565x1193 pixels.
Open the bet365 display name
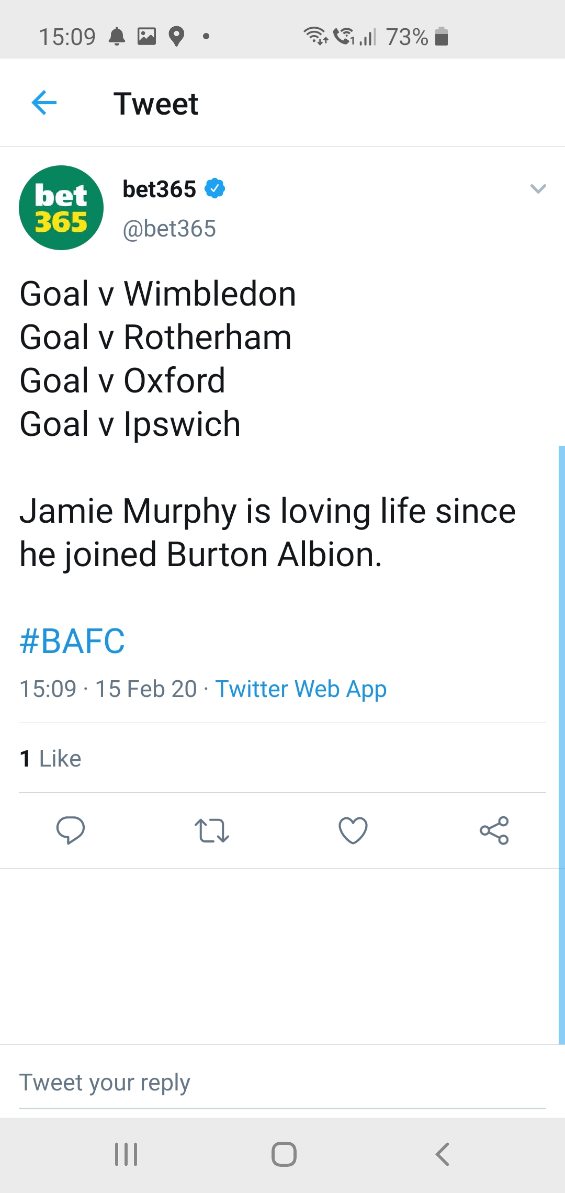pyautogui.click(x=159, y=189)
